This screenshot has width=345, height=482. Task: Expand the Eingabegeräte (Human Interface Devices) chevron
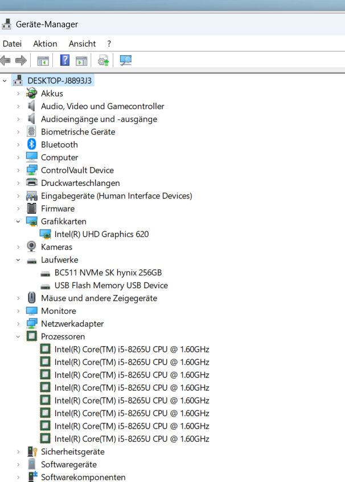tap(18, 196)
